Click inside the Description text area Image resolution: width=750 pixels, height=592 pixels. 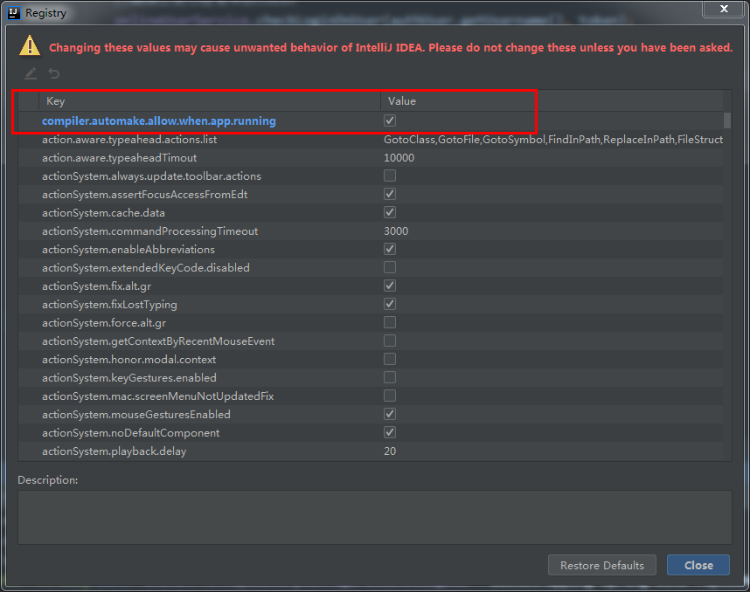pos(374,517)
